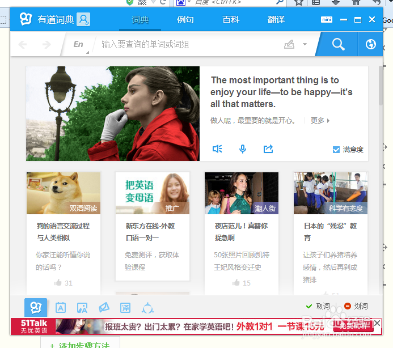Screen dimensions: 393x348
Task: Open link 新东方在线-外教口语一对一
Action: click(150, 232)
